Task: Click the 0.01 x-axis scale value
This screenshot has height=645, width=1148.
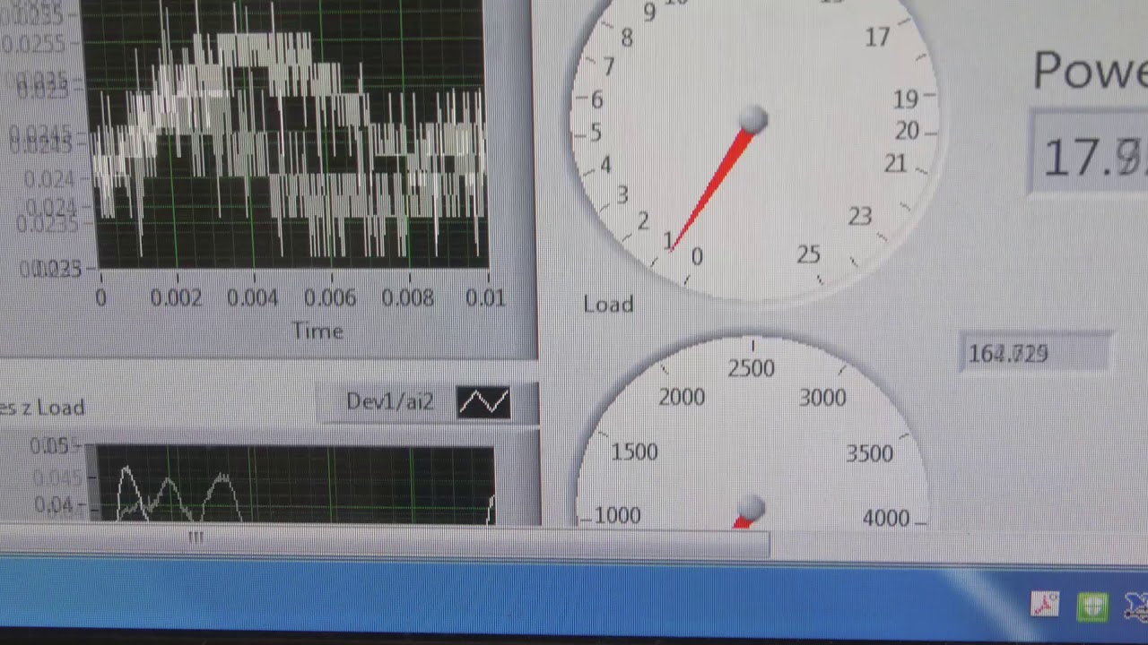Action: click(485, 298)
